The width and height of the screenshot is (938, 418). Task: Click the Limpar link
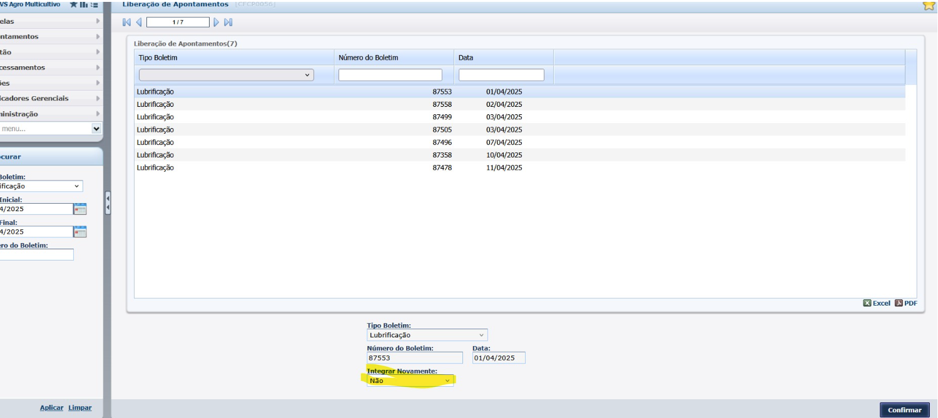pyautogui.click(x=80, y=408)
